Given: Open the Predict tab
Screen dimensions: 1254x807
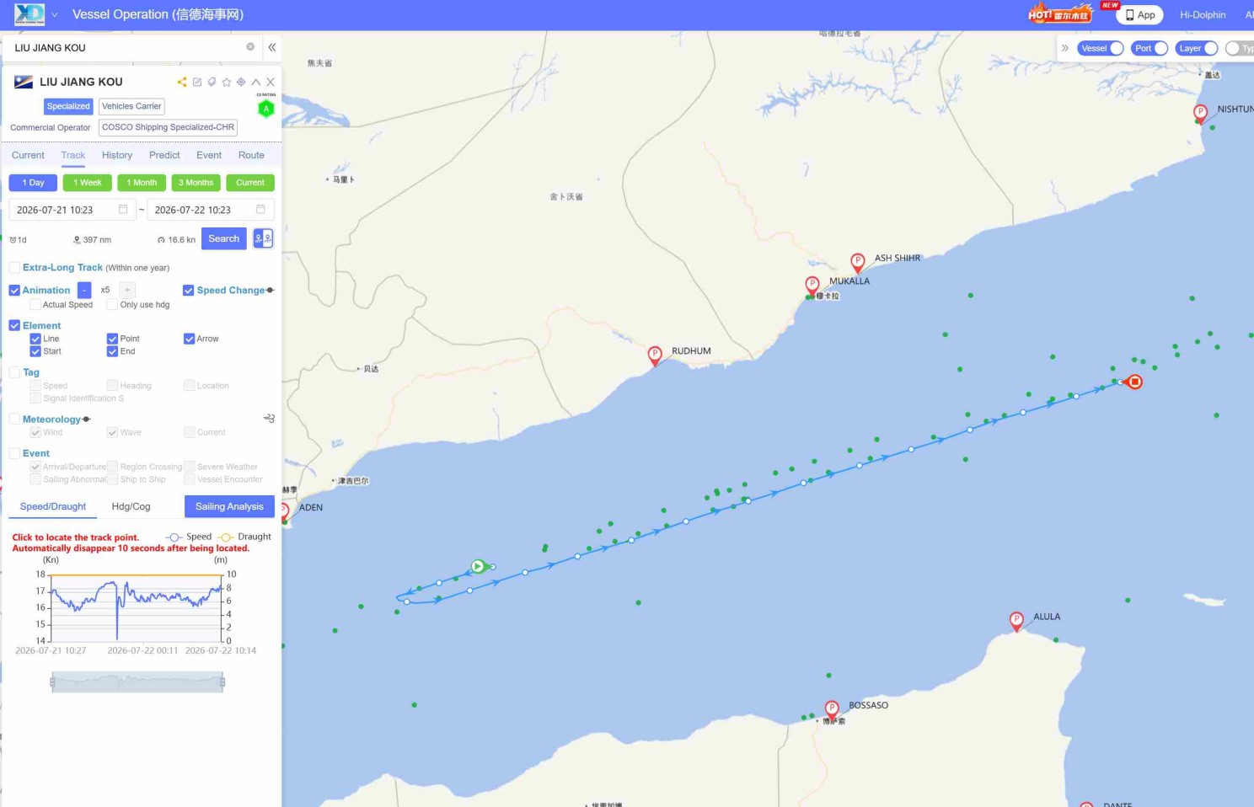Looking at the screenshot, I should 164,155.
